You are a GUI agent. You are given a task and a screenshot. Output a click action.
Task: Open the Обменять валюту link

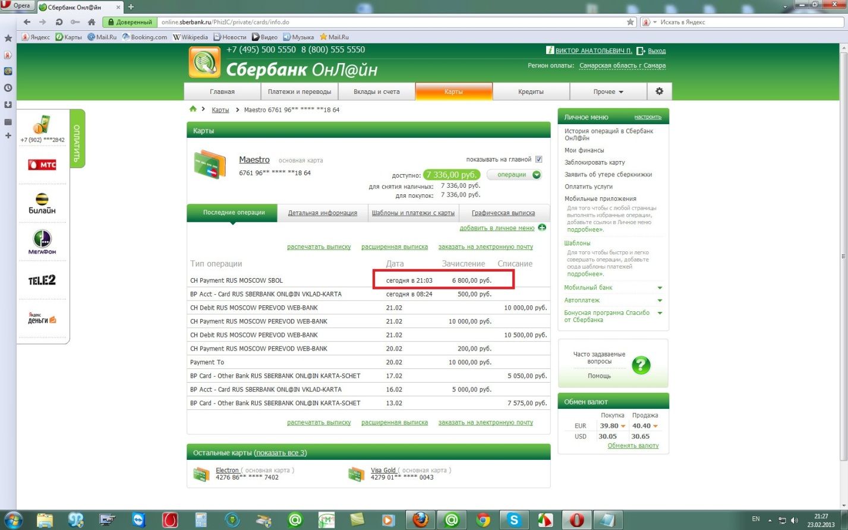[633, 446]
